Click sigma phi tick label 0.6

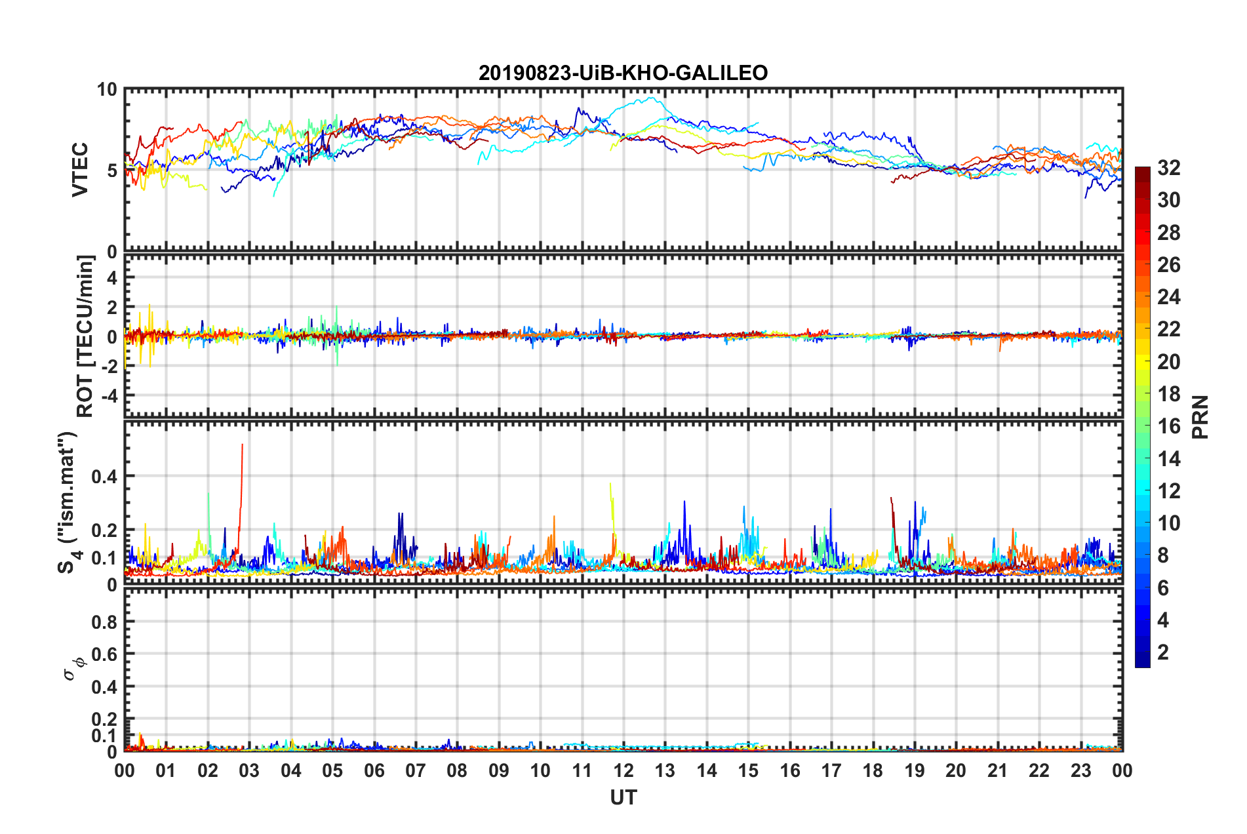(104, 654)
